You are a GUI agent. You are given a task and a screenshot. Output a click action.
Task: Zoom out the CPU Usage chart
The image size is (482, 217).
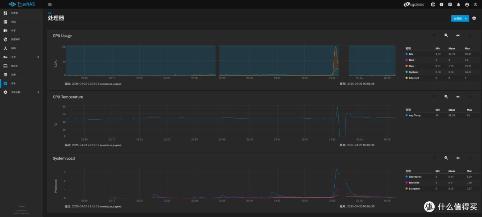coord(446,35)
